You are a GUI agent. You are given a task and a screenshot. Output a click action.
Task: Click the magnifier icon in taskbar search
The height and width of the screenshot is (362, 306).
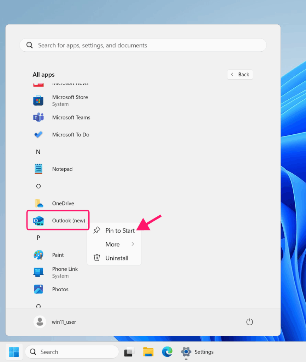(x=33, y=352)
